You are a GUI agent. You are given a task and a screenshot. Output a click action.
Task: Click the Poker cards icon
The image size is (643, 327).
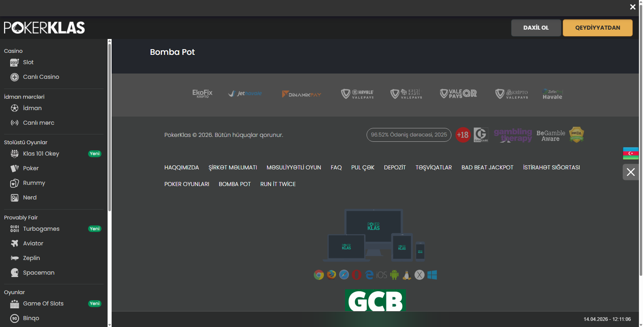pyautogui.click(x=15, y=168)
